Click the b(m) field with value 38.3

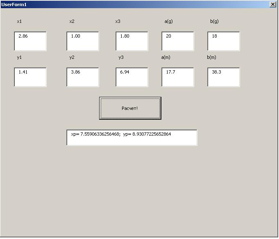click(x=224, y=77)
